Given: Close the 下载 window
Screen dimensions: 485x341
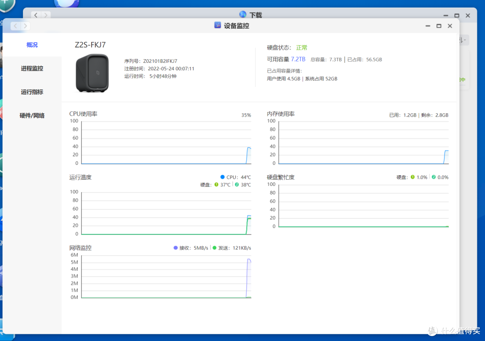Looking at the screenshot, I should pyautogui.click(x=467, y=15).
